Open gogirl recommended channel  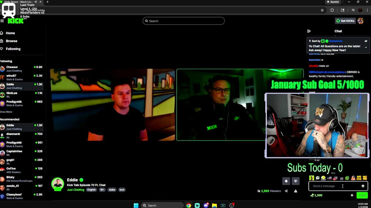[x=22, y=161]
